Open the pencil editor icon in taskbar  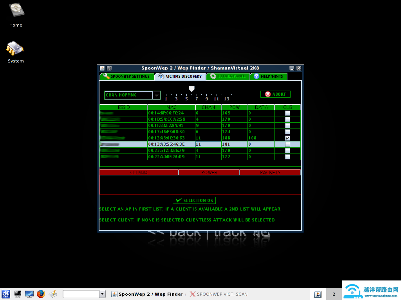[53, 294]
